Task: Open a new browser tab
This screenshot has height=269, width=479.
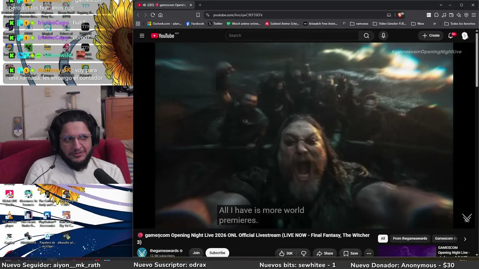Action: point(200,5)
